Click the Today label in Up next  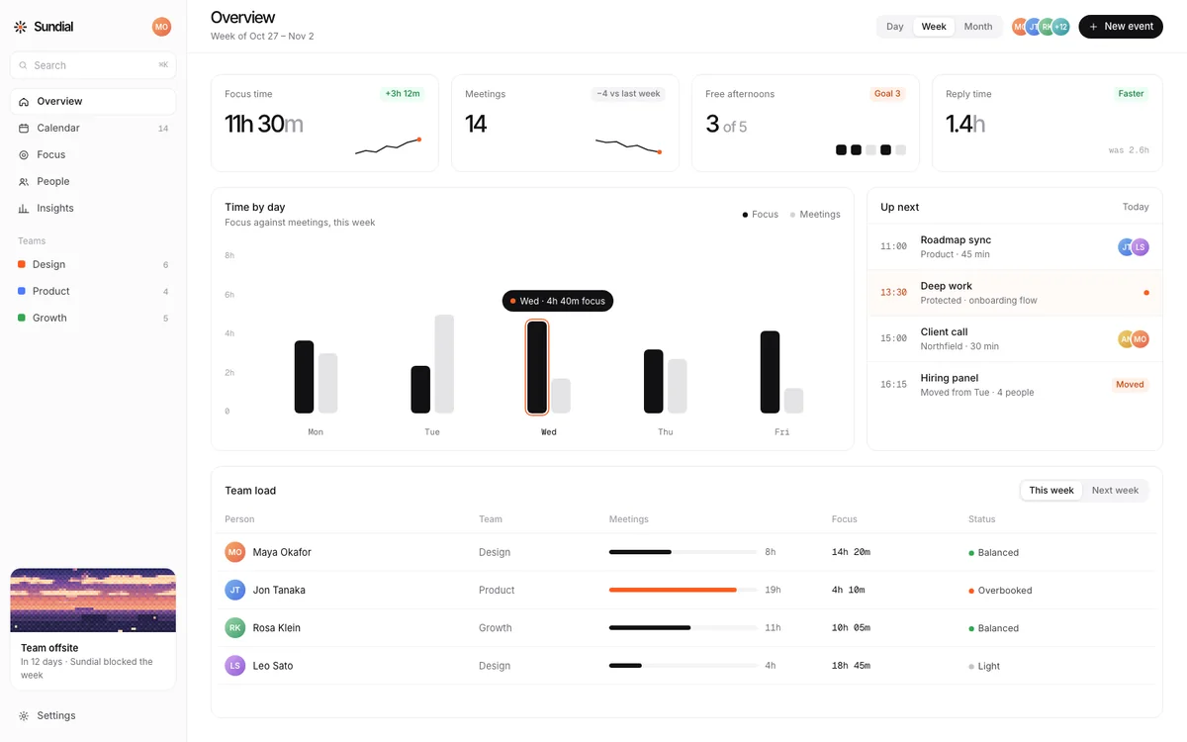click(x=1136, y=208)
